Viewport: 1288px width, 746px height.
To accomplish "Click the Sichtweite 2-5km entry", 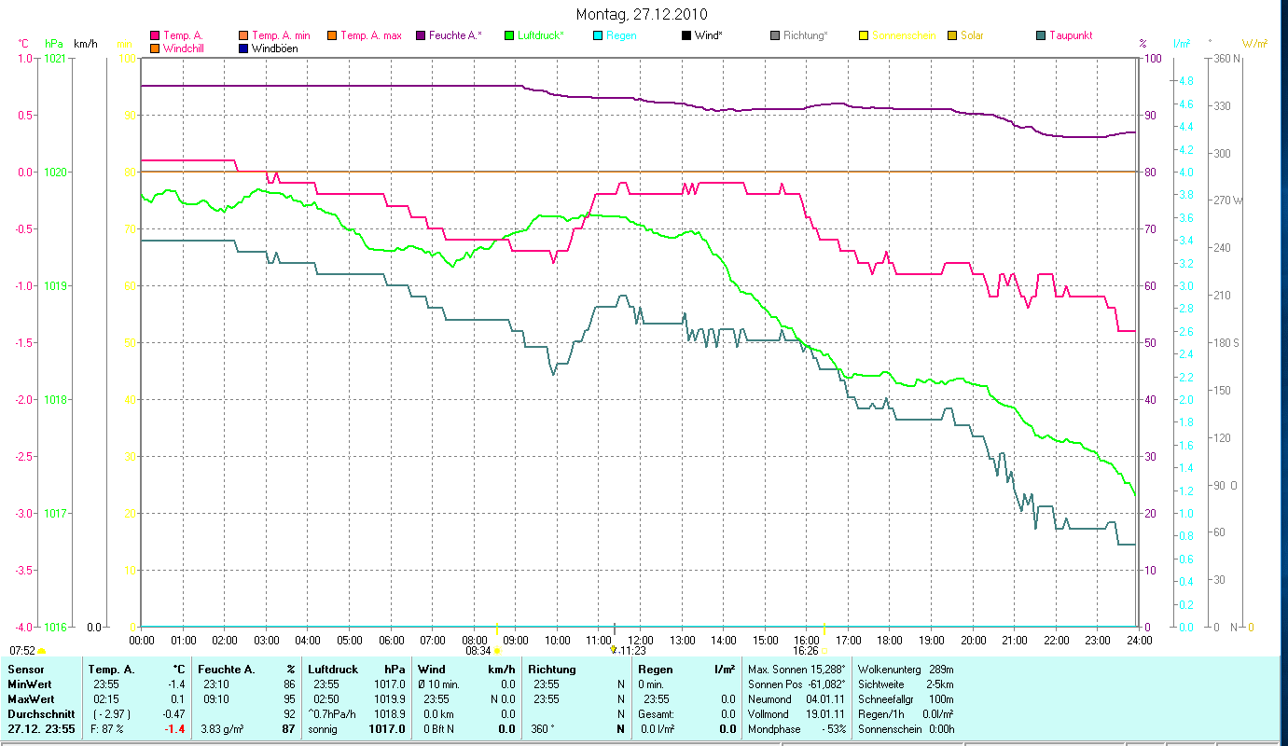I will (x=905, y=684).
